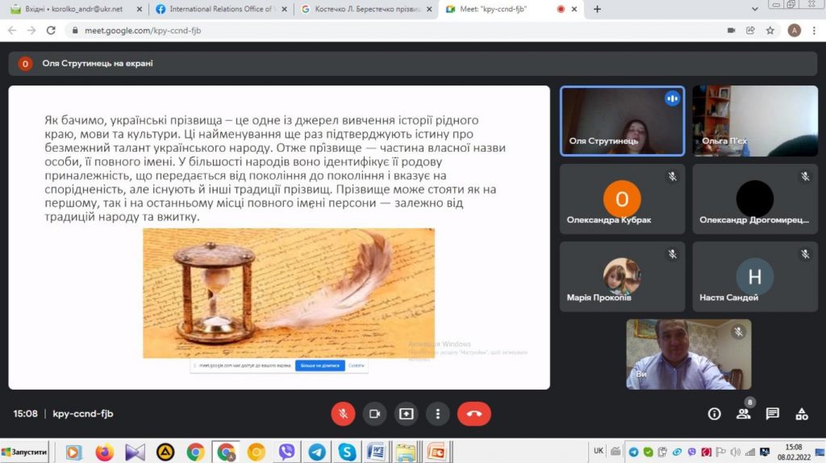
Task: Bookmark this page with the star icon
Action: point(770,30)
